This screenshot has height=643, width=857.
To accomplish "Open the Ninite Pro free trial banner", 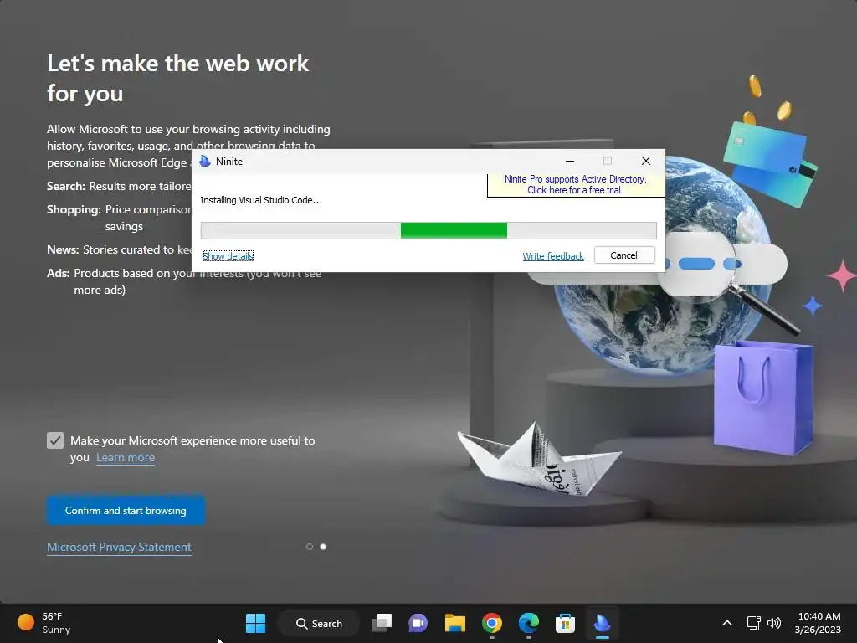I will point(576,185).
